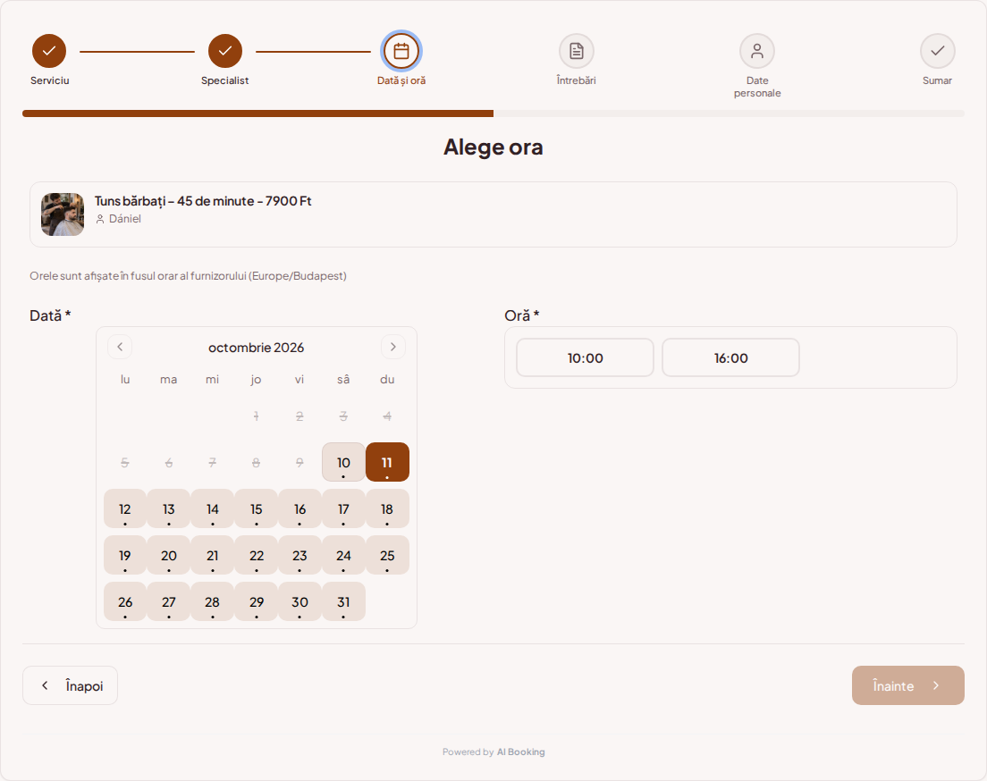Show previous month in calendar
Screen dimensions: 987x781
click(120, 347)
